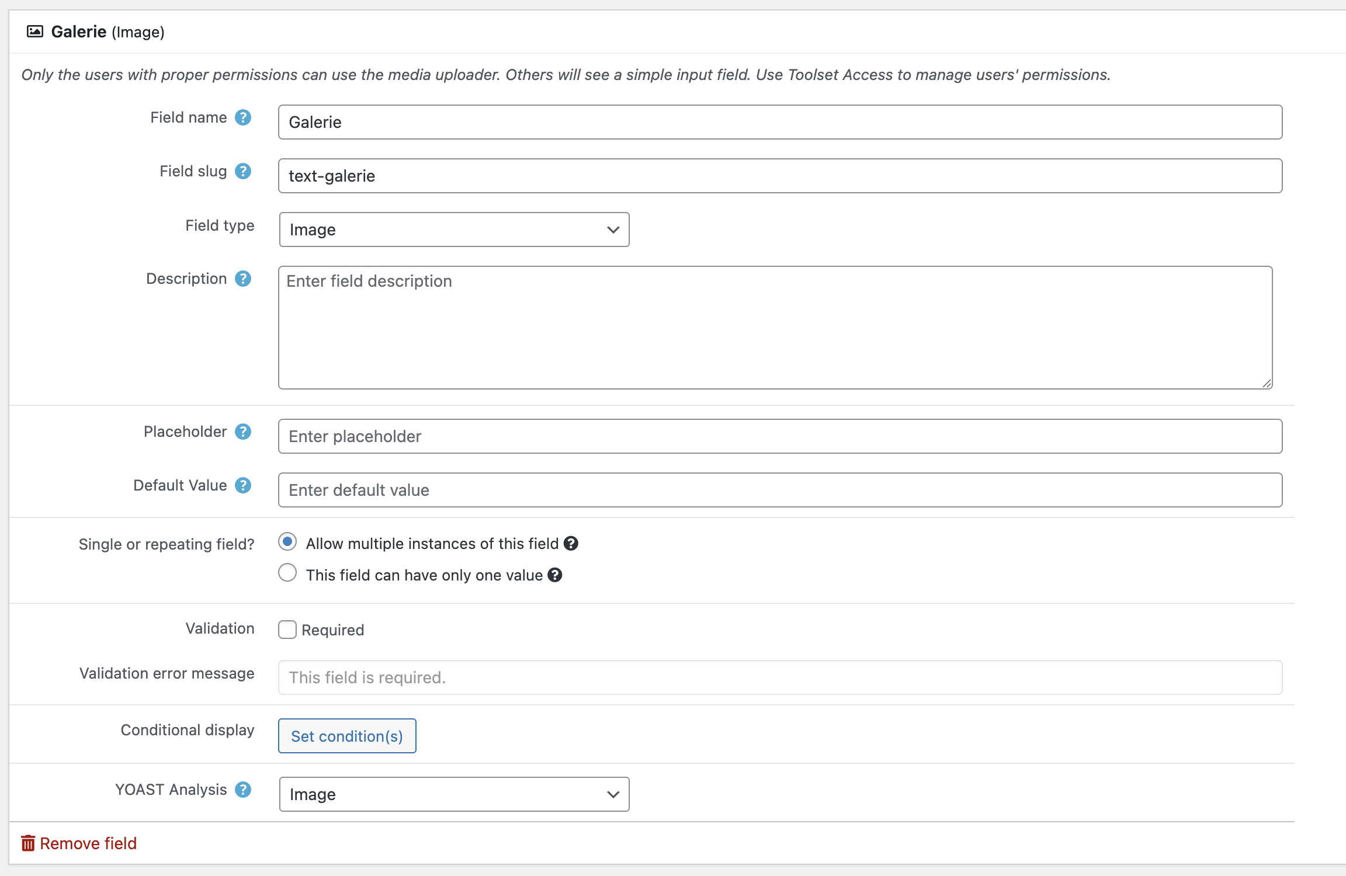Image resolution: width=1346 pixels, height=876 pixels.
Task: Click the Remove field link
Action: [79, 843]
